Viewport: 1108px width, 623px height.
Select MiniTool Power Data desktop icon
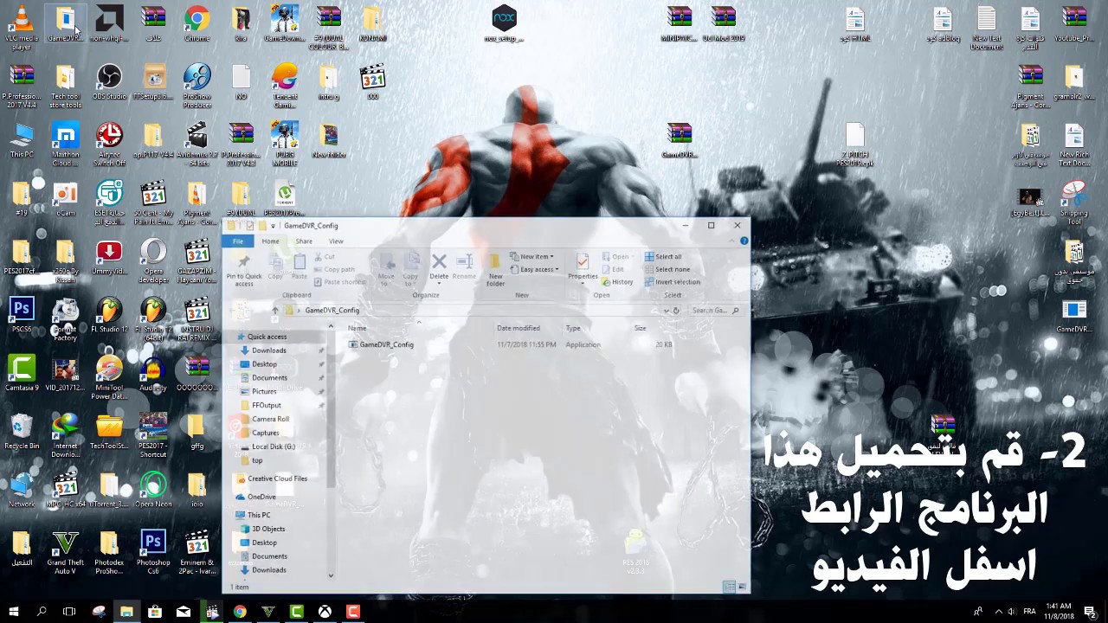tap(109, 378)
